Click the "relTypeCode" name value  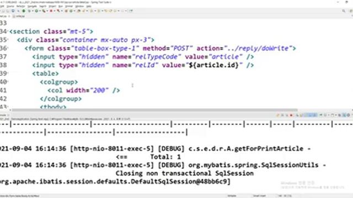157,57
